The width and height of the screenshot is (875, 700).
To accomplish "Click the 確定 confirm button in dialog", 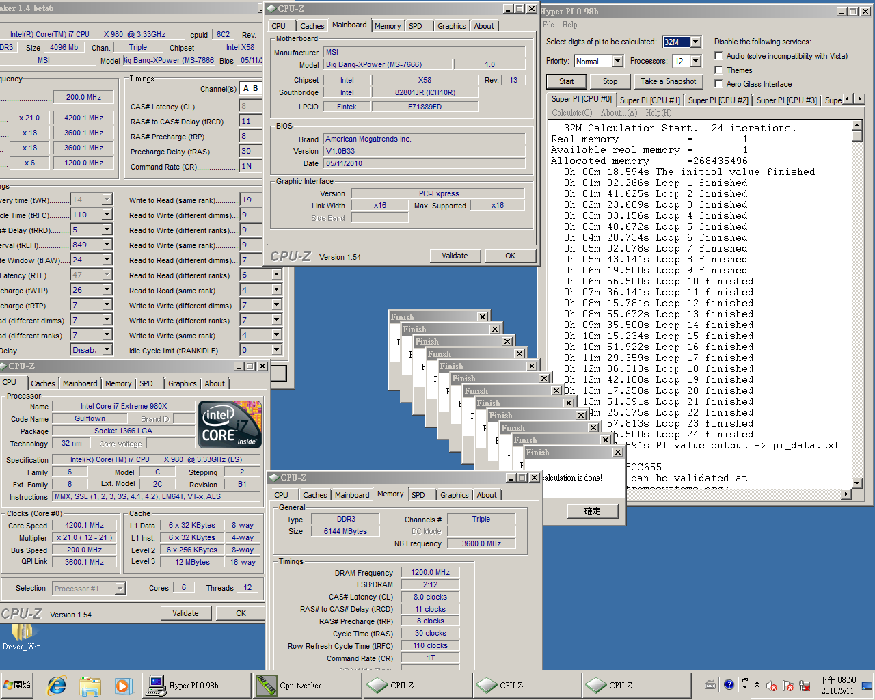I will (x=593, y=511).
